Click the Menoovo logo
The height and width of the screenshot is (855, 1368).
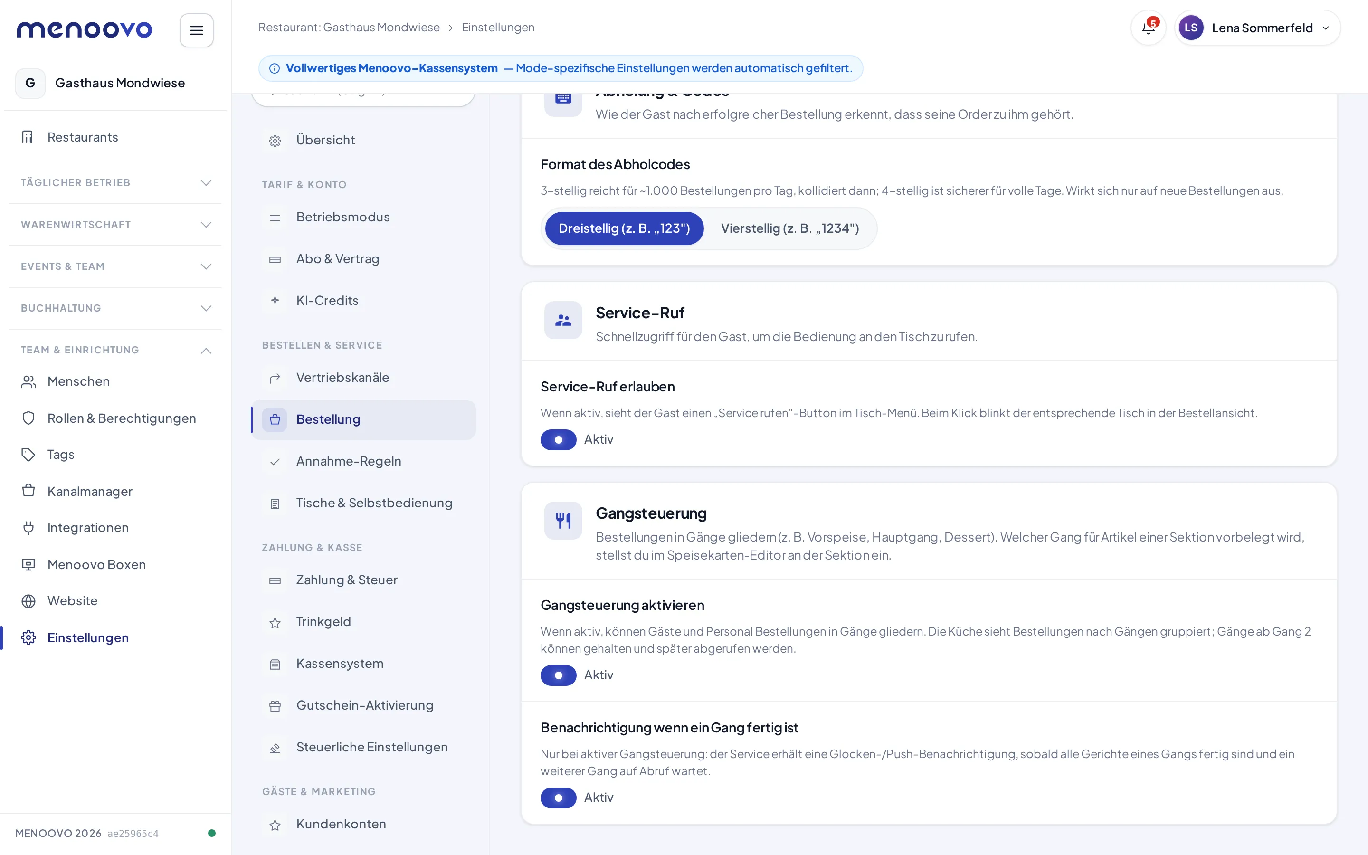pos(85,29)
